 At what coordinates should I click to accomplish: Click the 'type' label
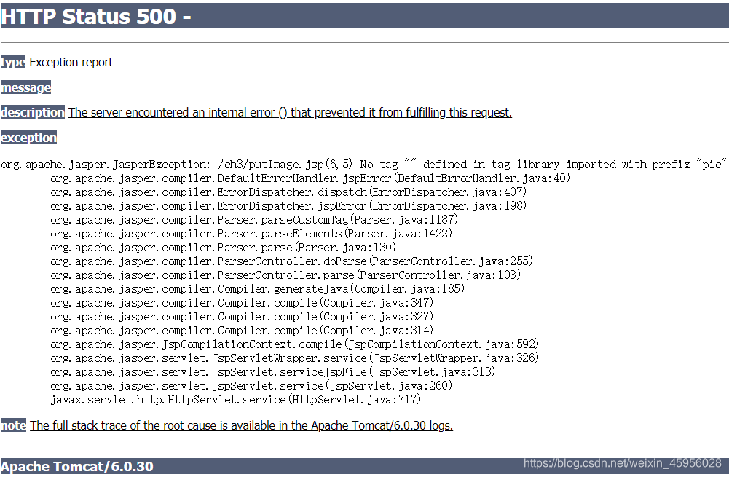click(13, 62)
